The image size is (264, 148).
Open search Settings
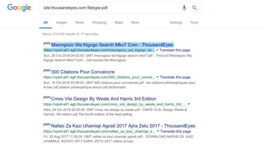click(176, 22)
